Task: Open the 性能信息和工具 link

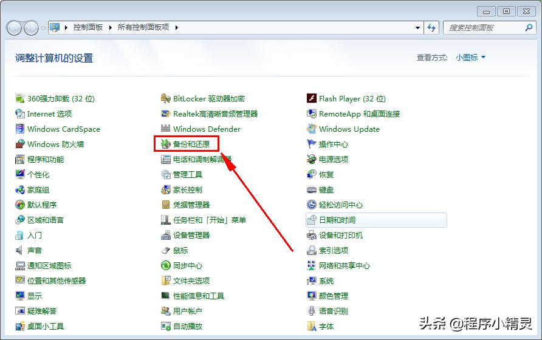Action: (x=199, y=296)
